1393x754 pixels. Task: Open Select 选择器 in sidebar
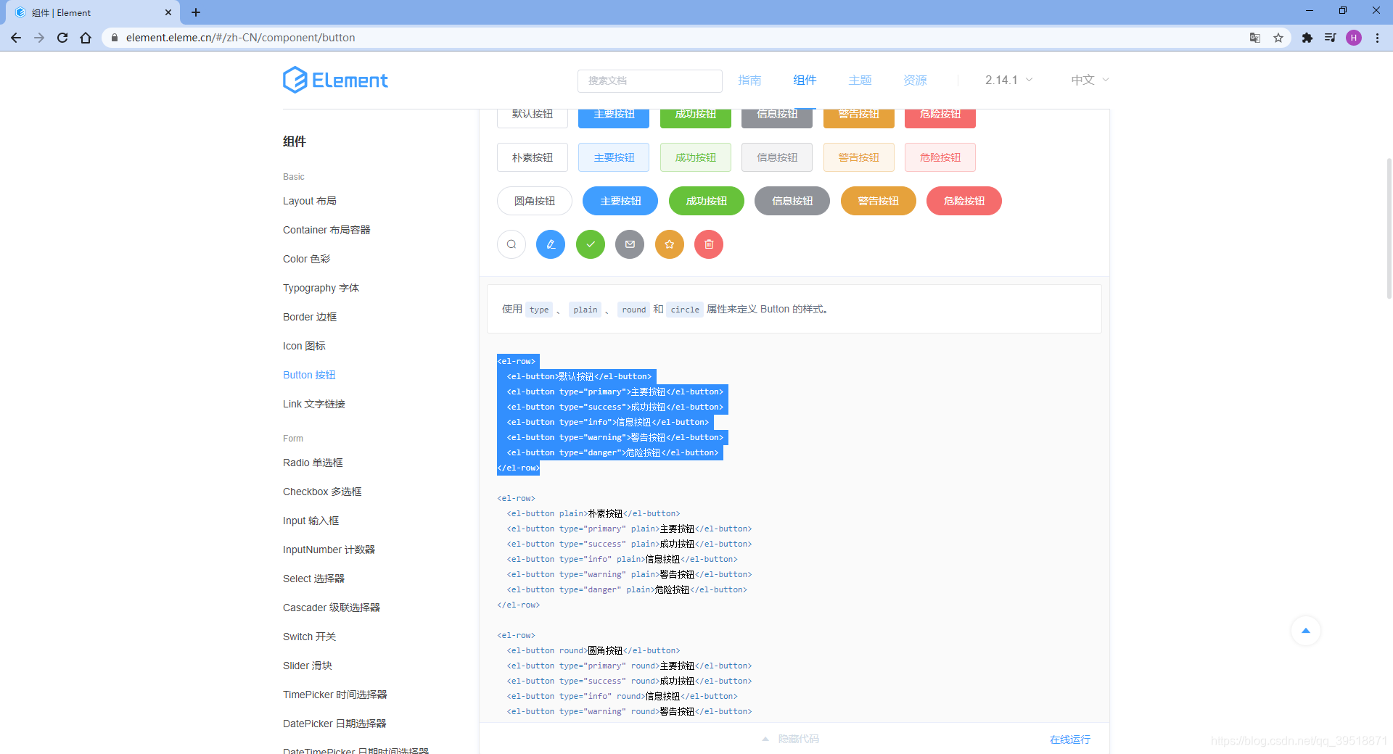point(313,579)
